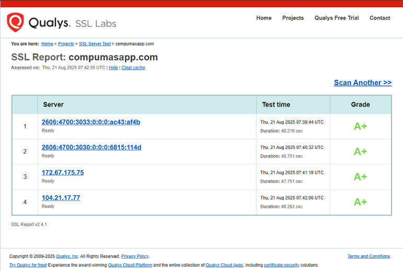Click the Qualys SSL Labs logo
The width and height of the screenshot is (403, 271).
pyautogui.click(x=61, y=23)
